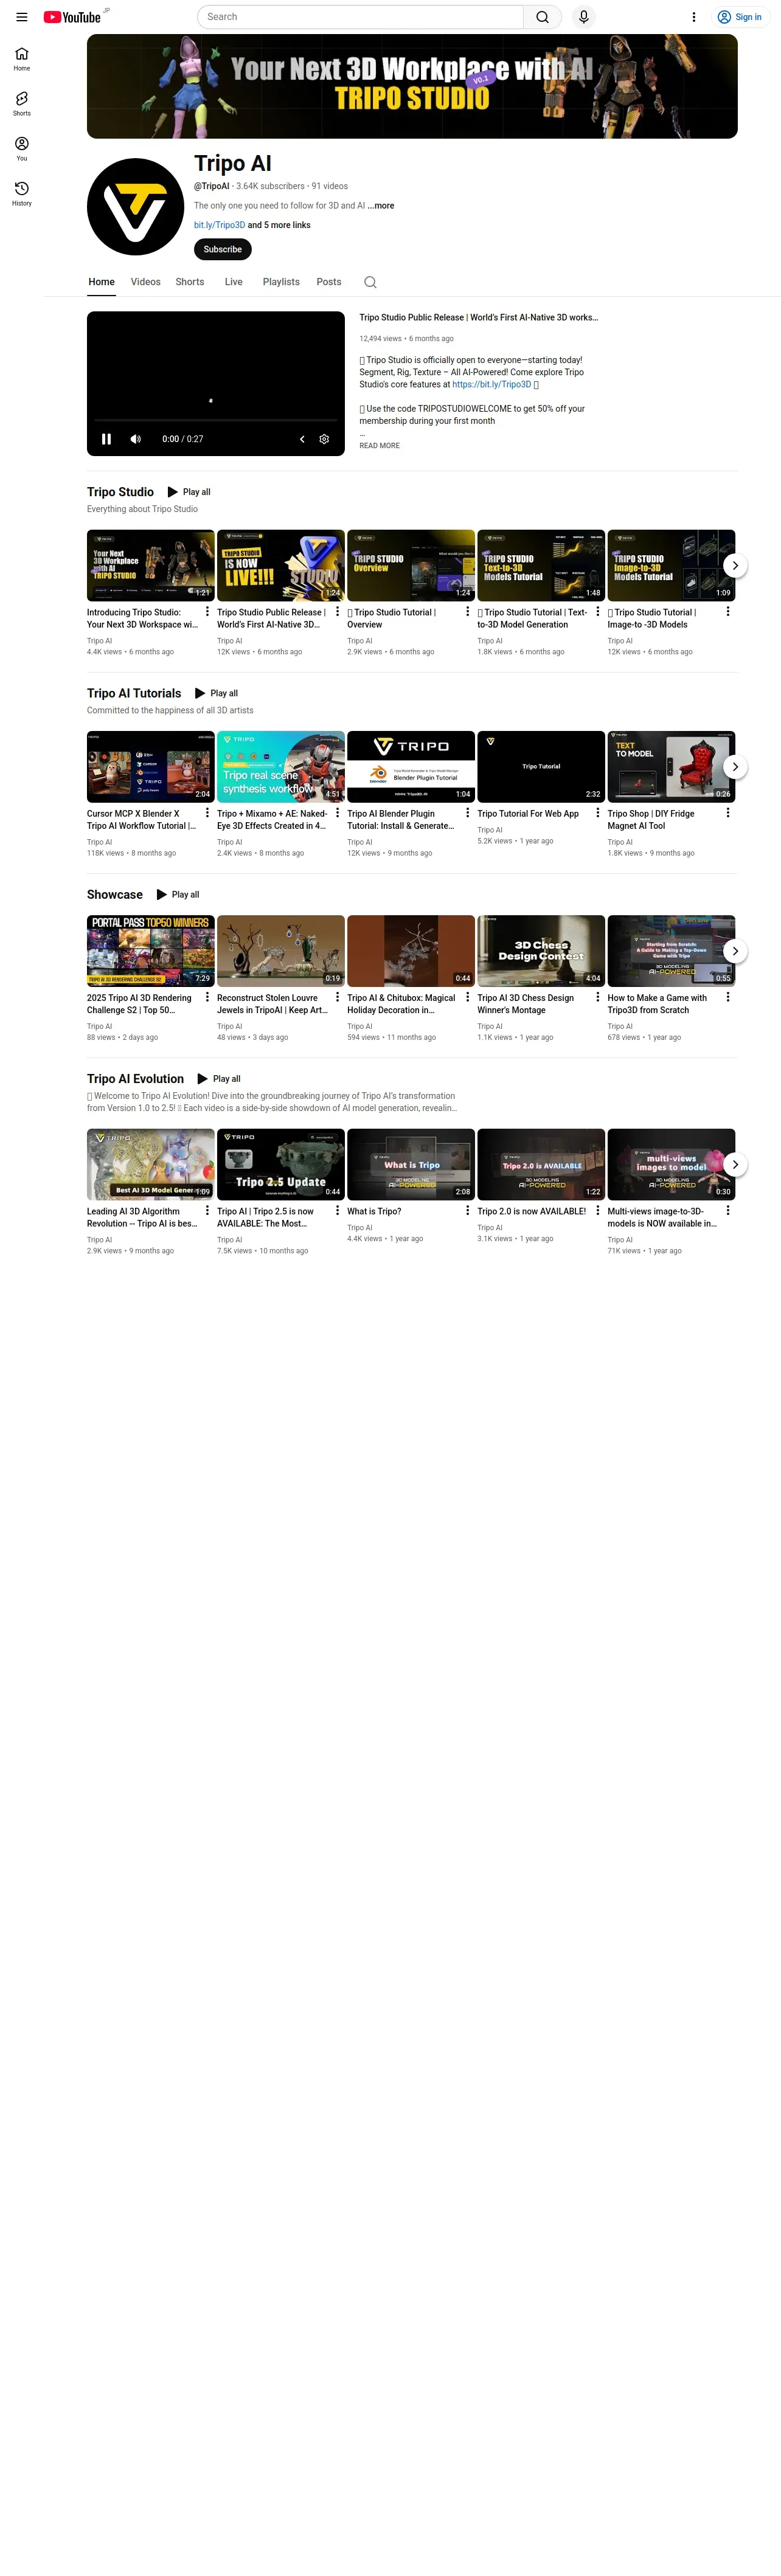Open options for 2025 Rendering Challenge video
This screenshot has height=2576, width=781.
(207, 997)
